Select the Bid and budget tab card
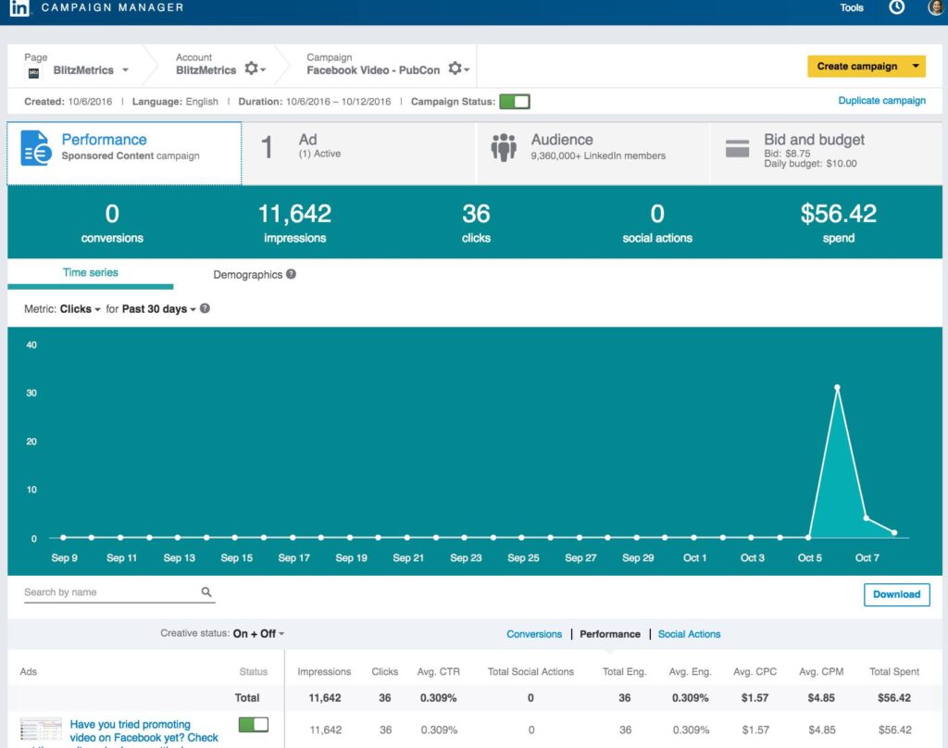Screen dimensions: 948x748 pos(826,153)
